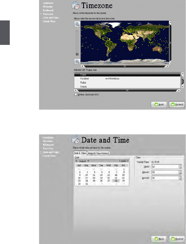Select Tbilisi in the city list
The height and width of the screenshot is (244, 186).
(127, 83)
